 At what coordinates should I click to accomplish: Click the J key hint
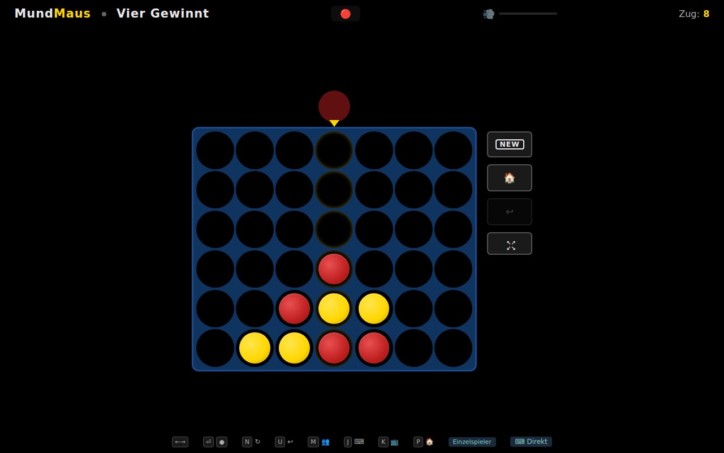coord(348,442)
